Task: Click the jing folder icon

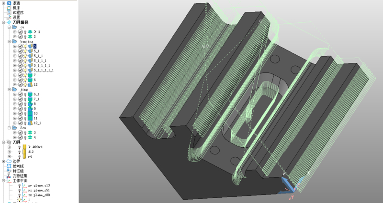Action: pyautogui.click(x=15, y=90)
